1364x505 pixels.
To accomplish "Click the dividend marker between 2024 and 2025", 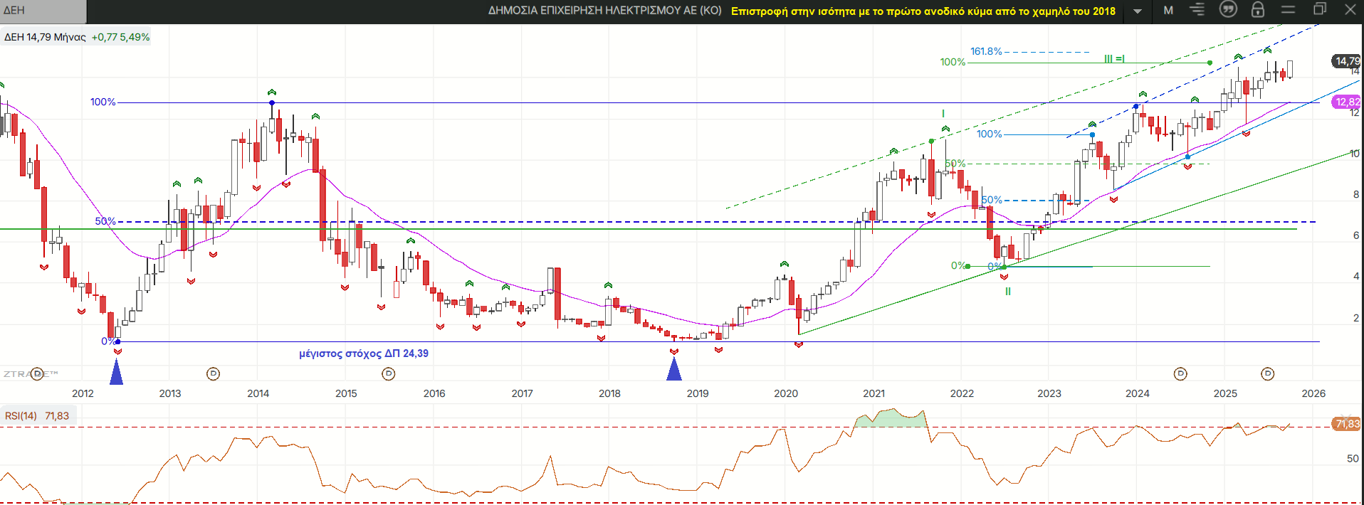I will point(1180,373).
